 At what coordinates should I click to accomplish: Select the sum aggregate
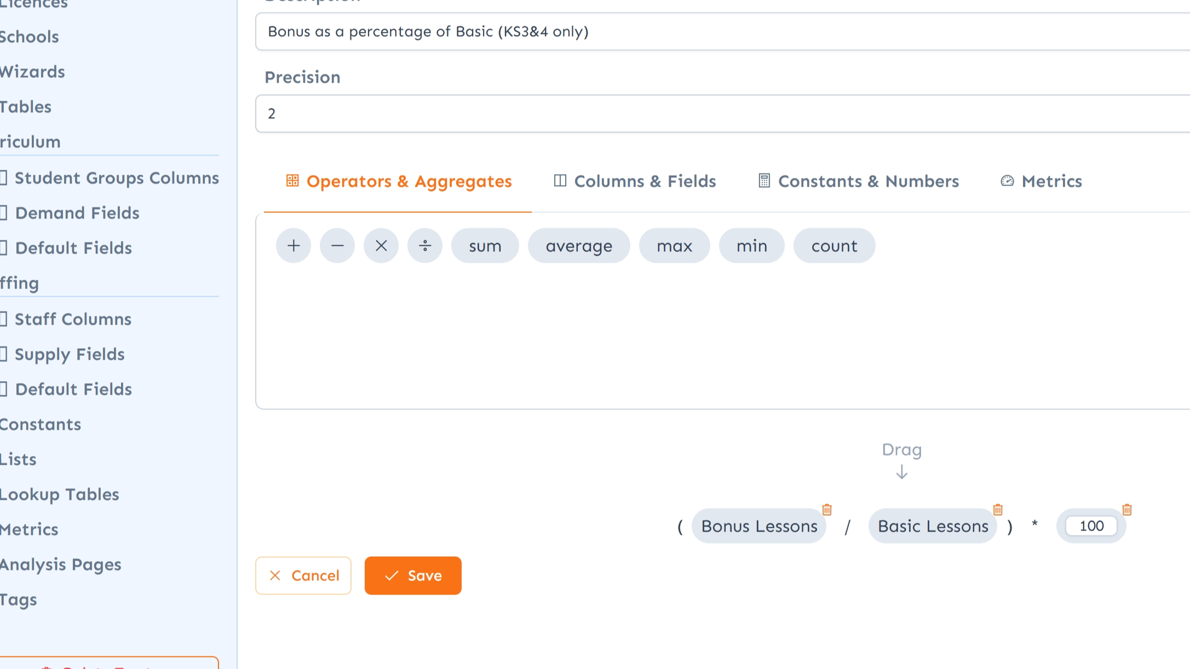point(485,246)
